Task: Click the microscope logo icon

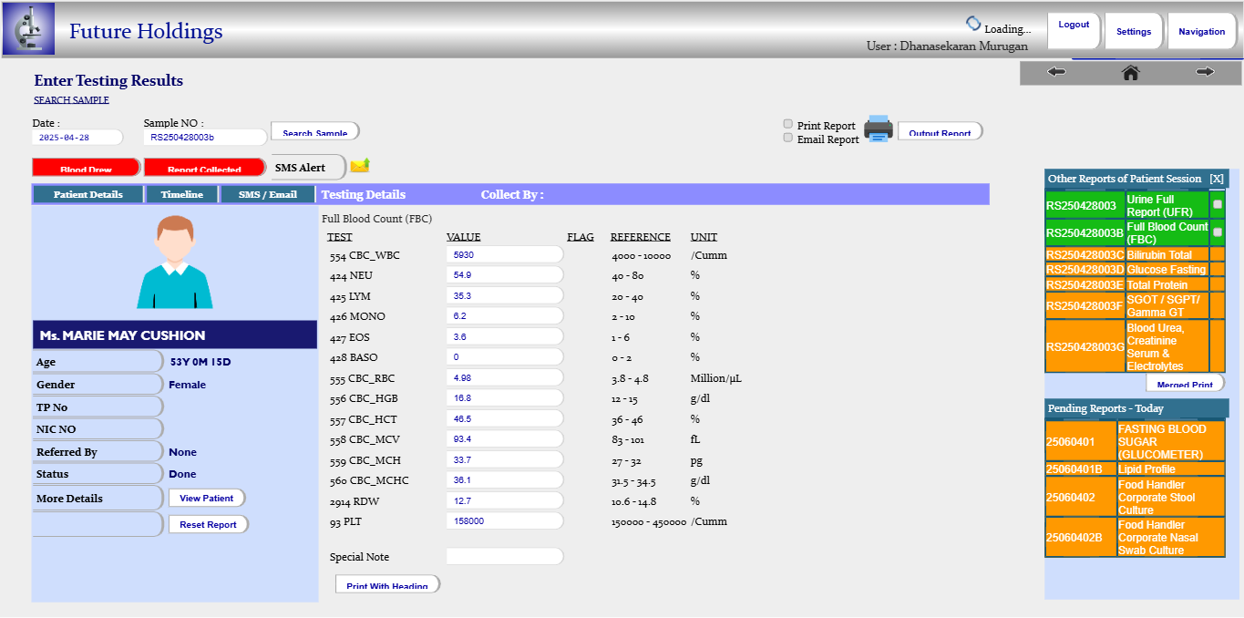Action: [28, 29]
